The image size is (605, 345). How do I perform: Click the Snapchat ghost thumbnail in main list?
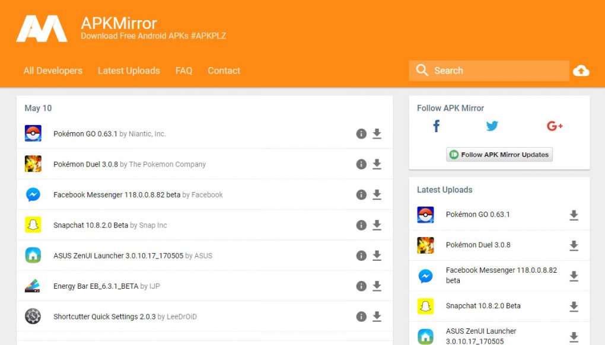point(33,225)
